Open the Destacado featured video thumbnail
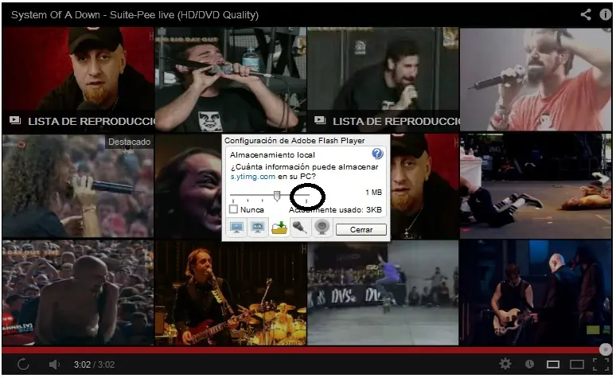Screen dimensions: 616x378 click(78, 186)
